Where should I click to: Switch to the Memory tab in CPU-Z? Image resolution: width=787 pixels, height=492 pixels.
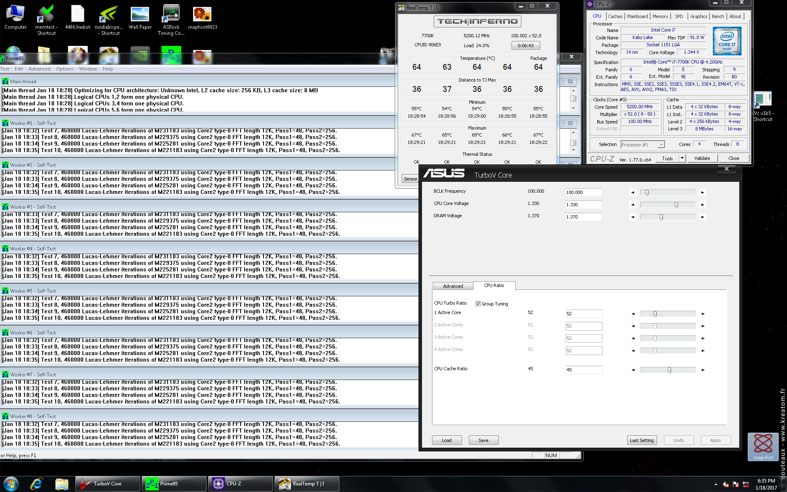click(660, 16)
